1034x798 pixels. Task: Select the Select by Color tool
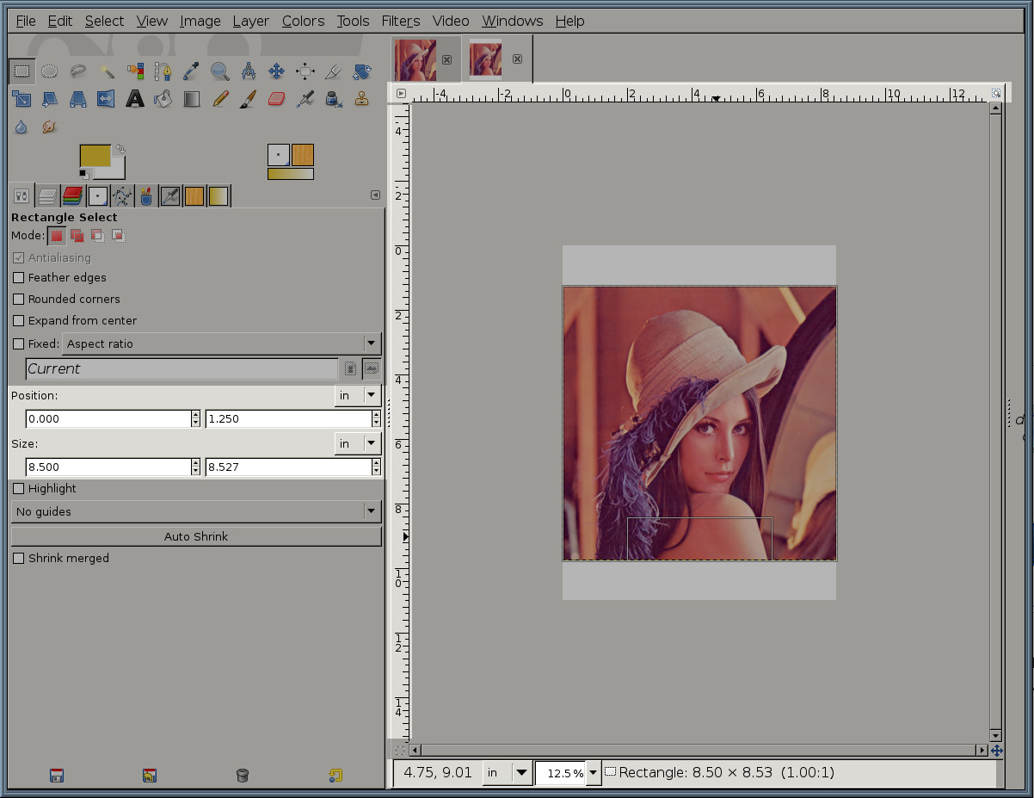[135, 71]
